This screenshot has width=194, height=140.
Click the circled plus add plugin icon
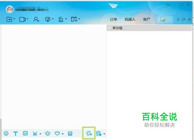click(189, 20)
